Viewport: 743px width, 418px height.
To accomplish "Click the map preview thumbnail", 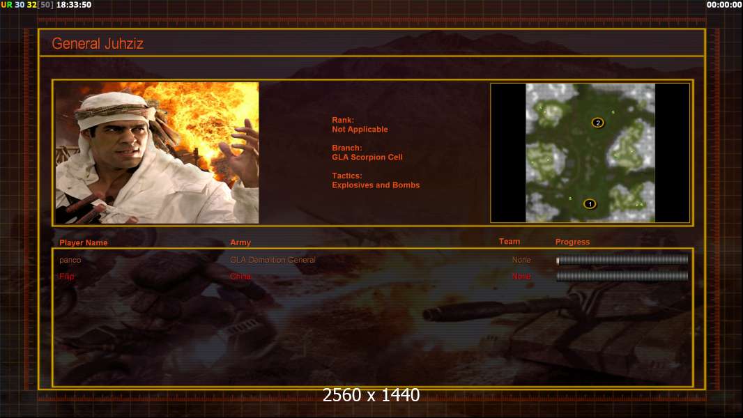I will 590,153.
